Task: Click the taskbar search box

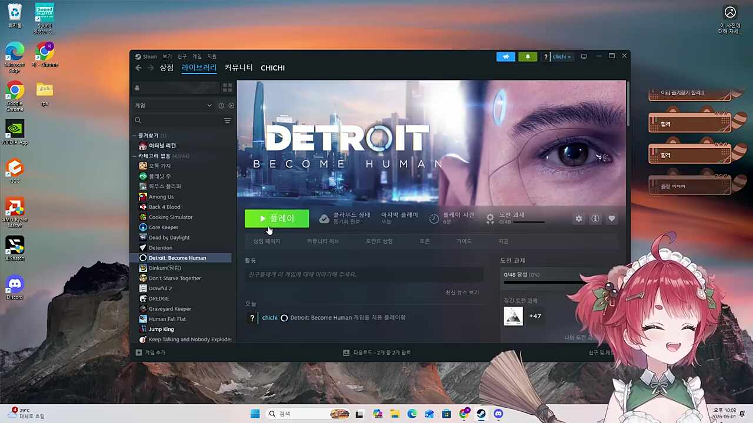Action: pos(307,414)
